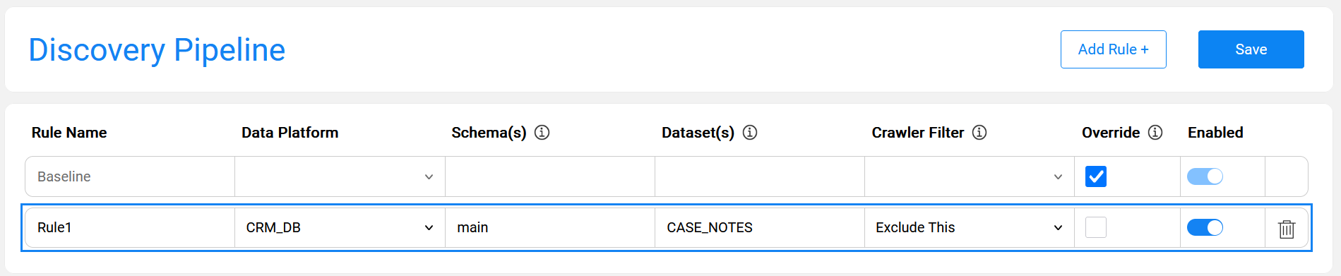
Task: Open the CRM_DB Data Platform dropdown
Action: click(340, 227)
